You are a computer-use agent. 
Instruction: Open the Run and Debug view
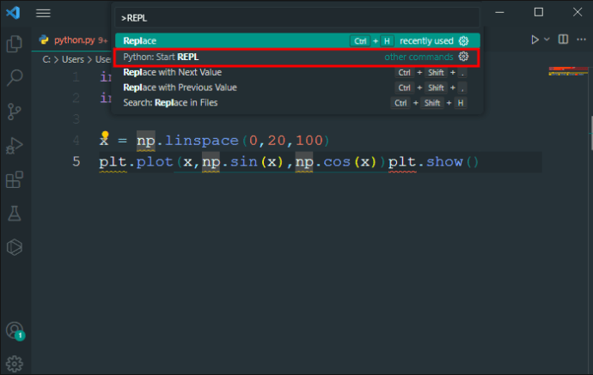pyautogui.click(x=15, y=145)
